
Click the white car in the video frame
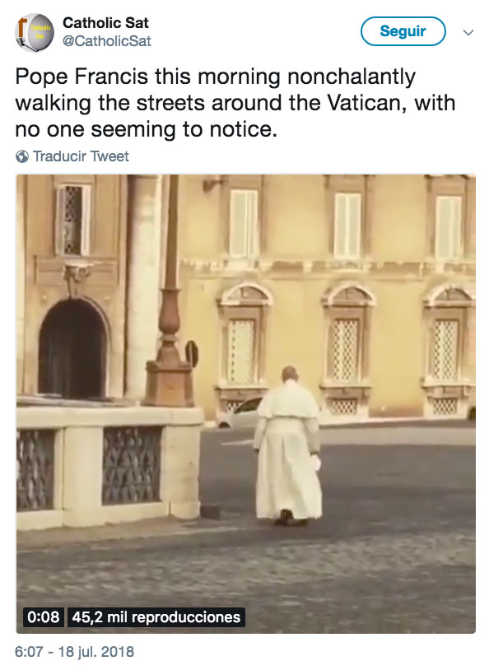pyautogui.click(x=240, y=412)
